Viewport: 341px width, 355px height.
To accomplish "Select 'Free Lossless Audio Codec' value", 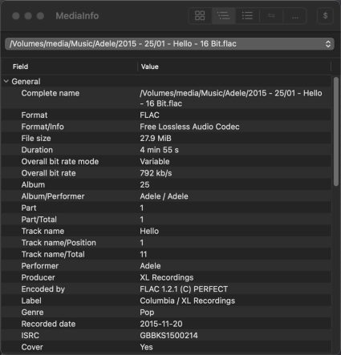I will 189,127.
